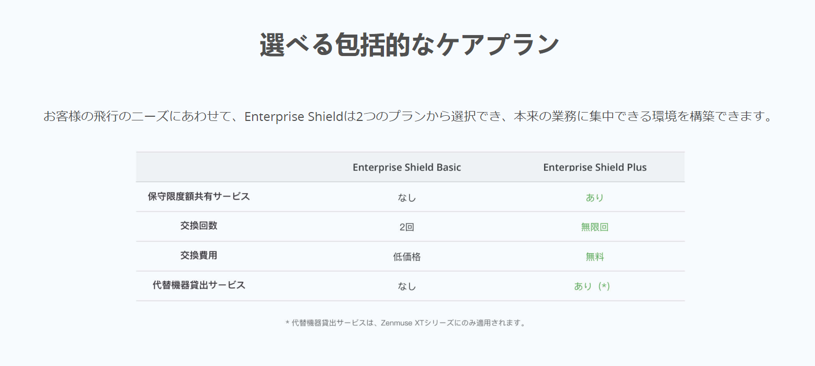The height and width of the screenshot is (366, 815).
Task: Click the heading 選べる包括的なケアプラン
Action: click(409, 45)
